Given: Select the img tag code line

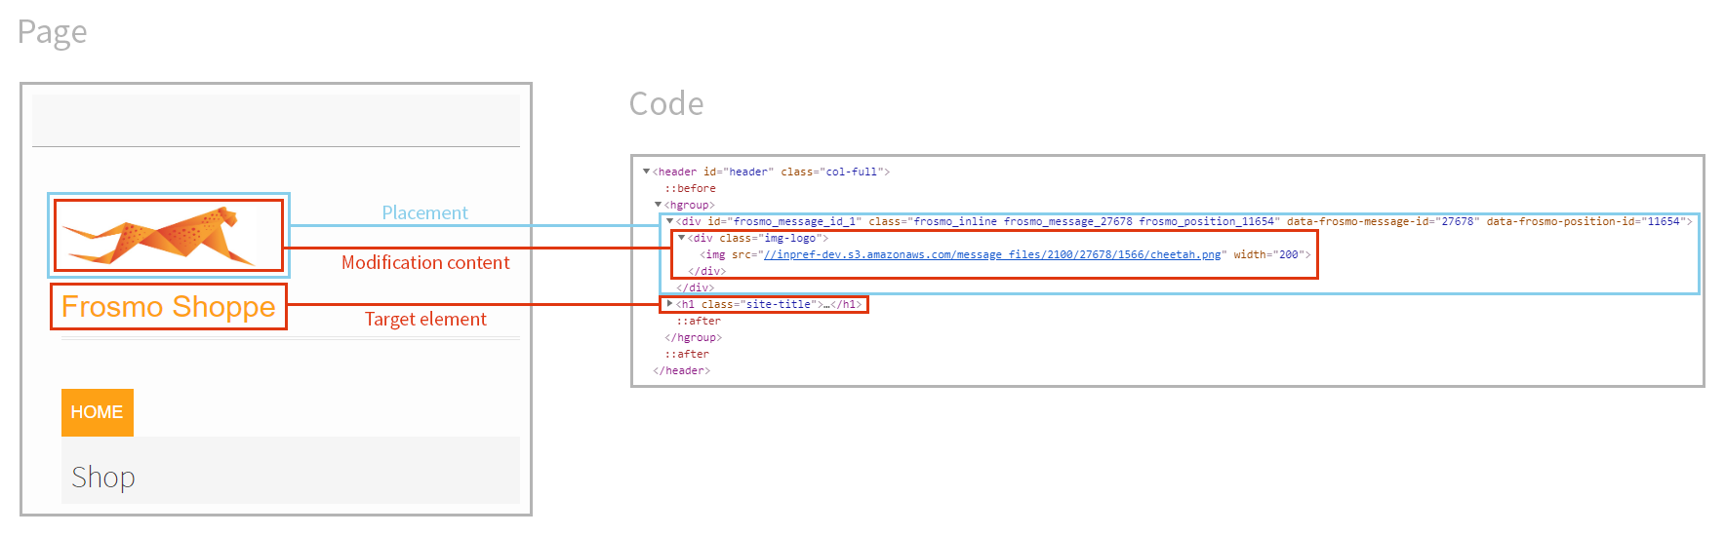Looking at the screenshot, I should tap(1005, 254).
